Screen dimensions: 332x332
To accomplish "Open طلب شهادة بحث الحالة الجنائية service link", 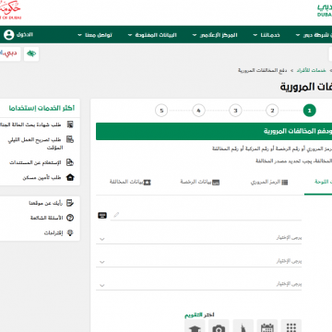I will (30, 125).
